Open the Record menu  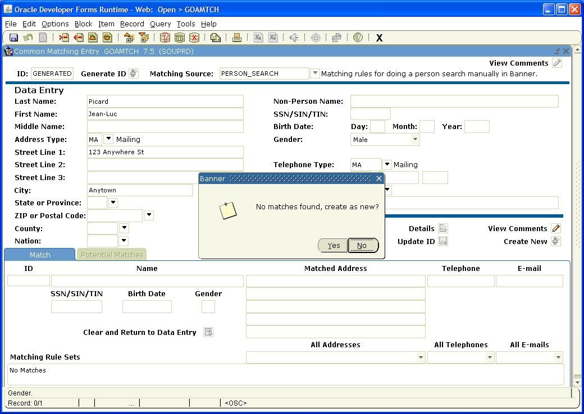(132, 24)
